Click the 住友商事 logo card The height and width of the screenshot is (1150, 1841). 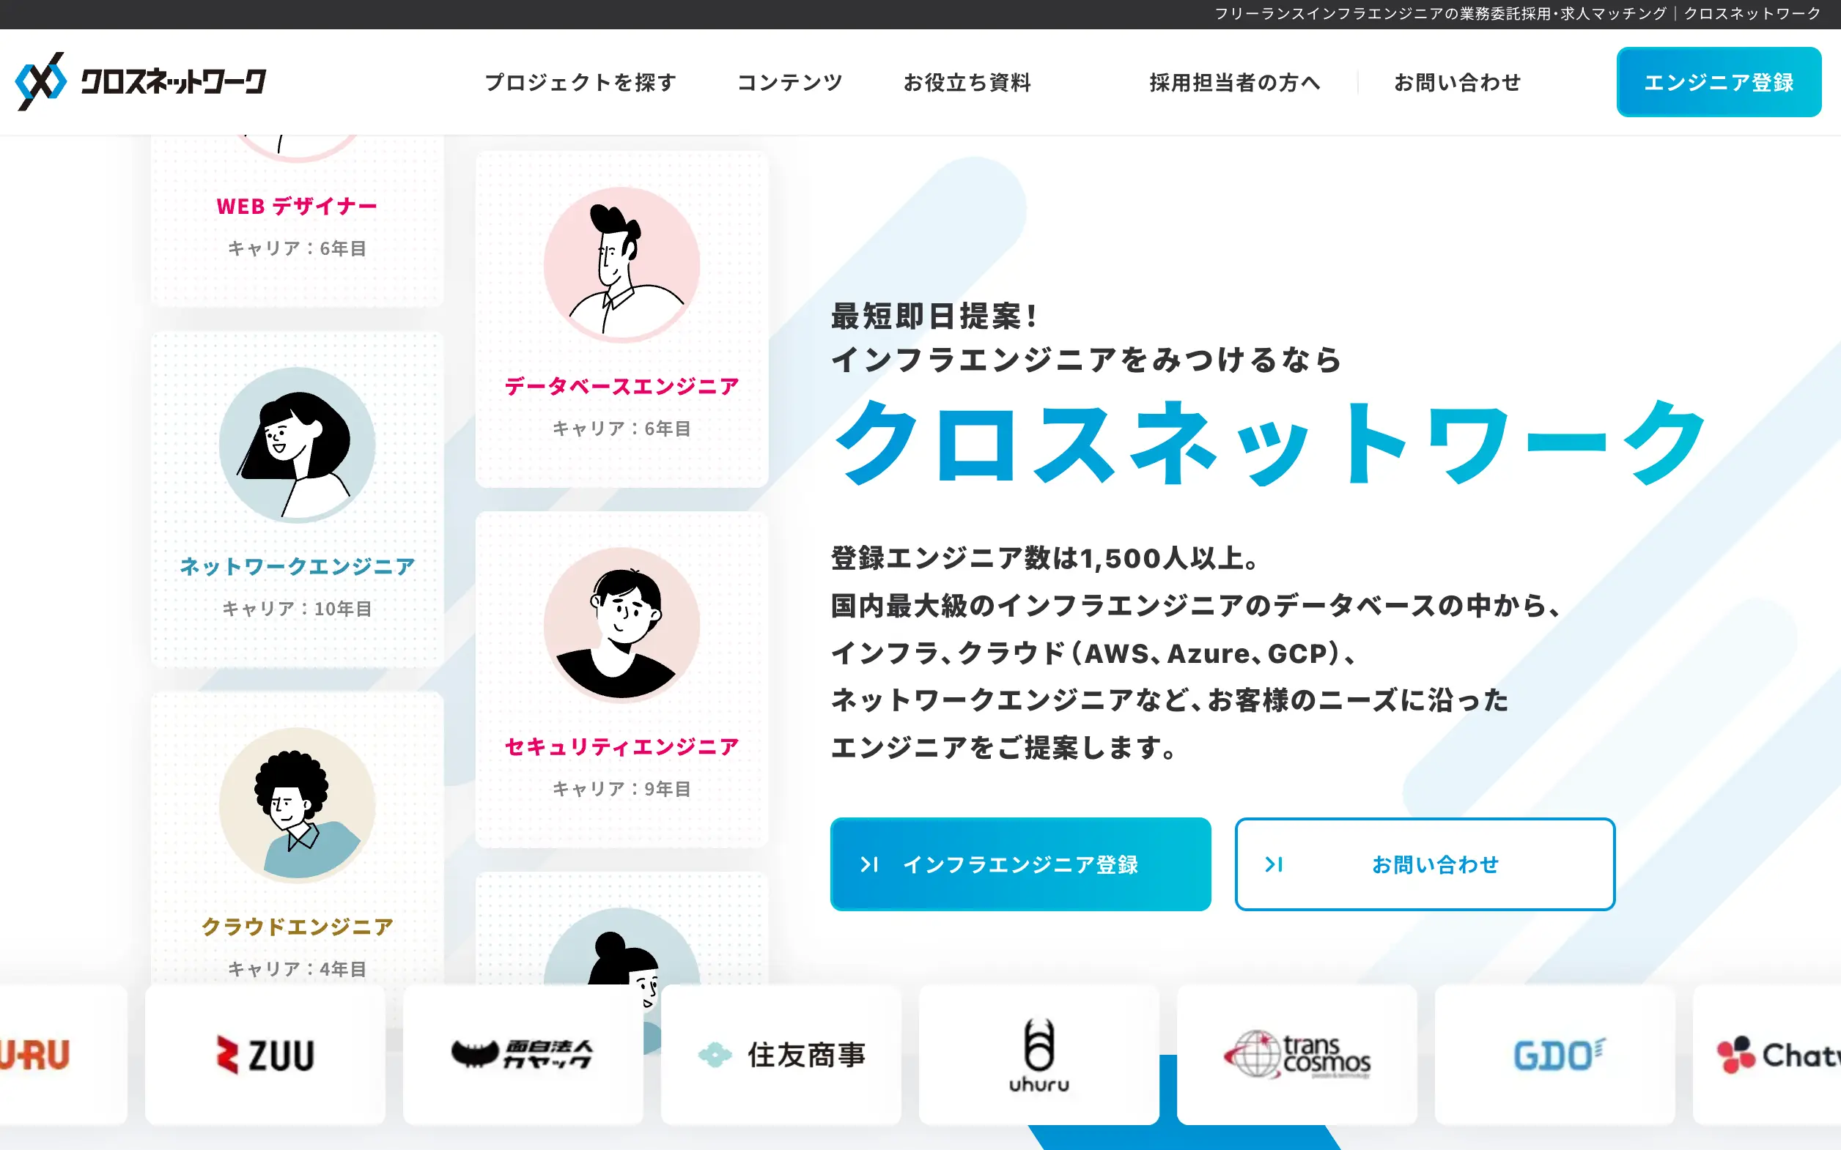click(781, 1055)
